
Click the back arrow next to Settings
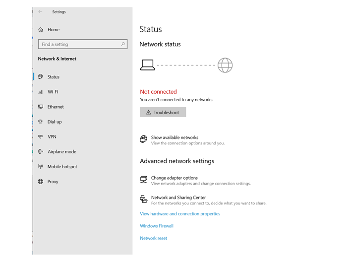[40, 12]
